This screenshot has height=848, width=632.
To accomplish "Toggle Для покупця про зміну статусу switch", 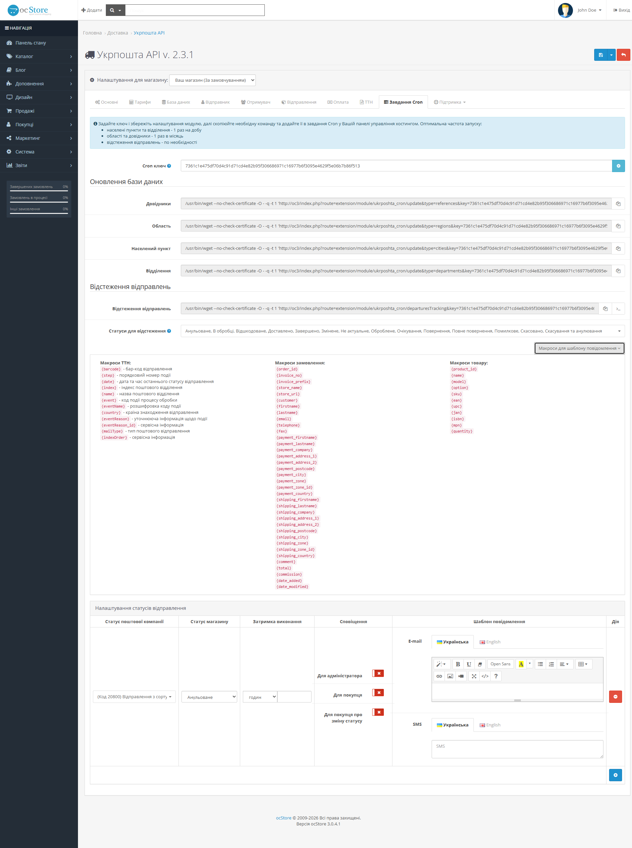I will tap(378, 712).
